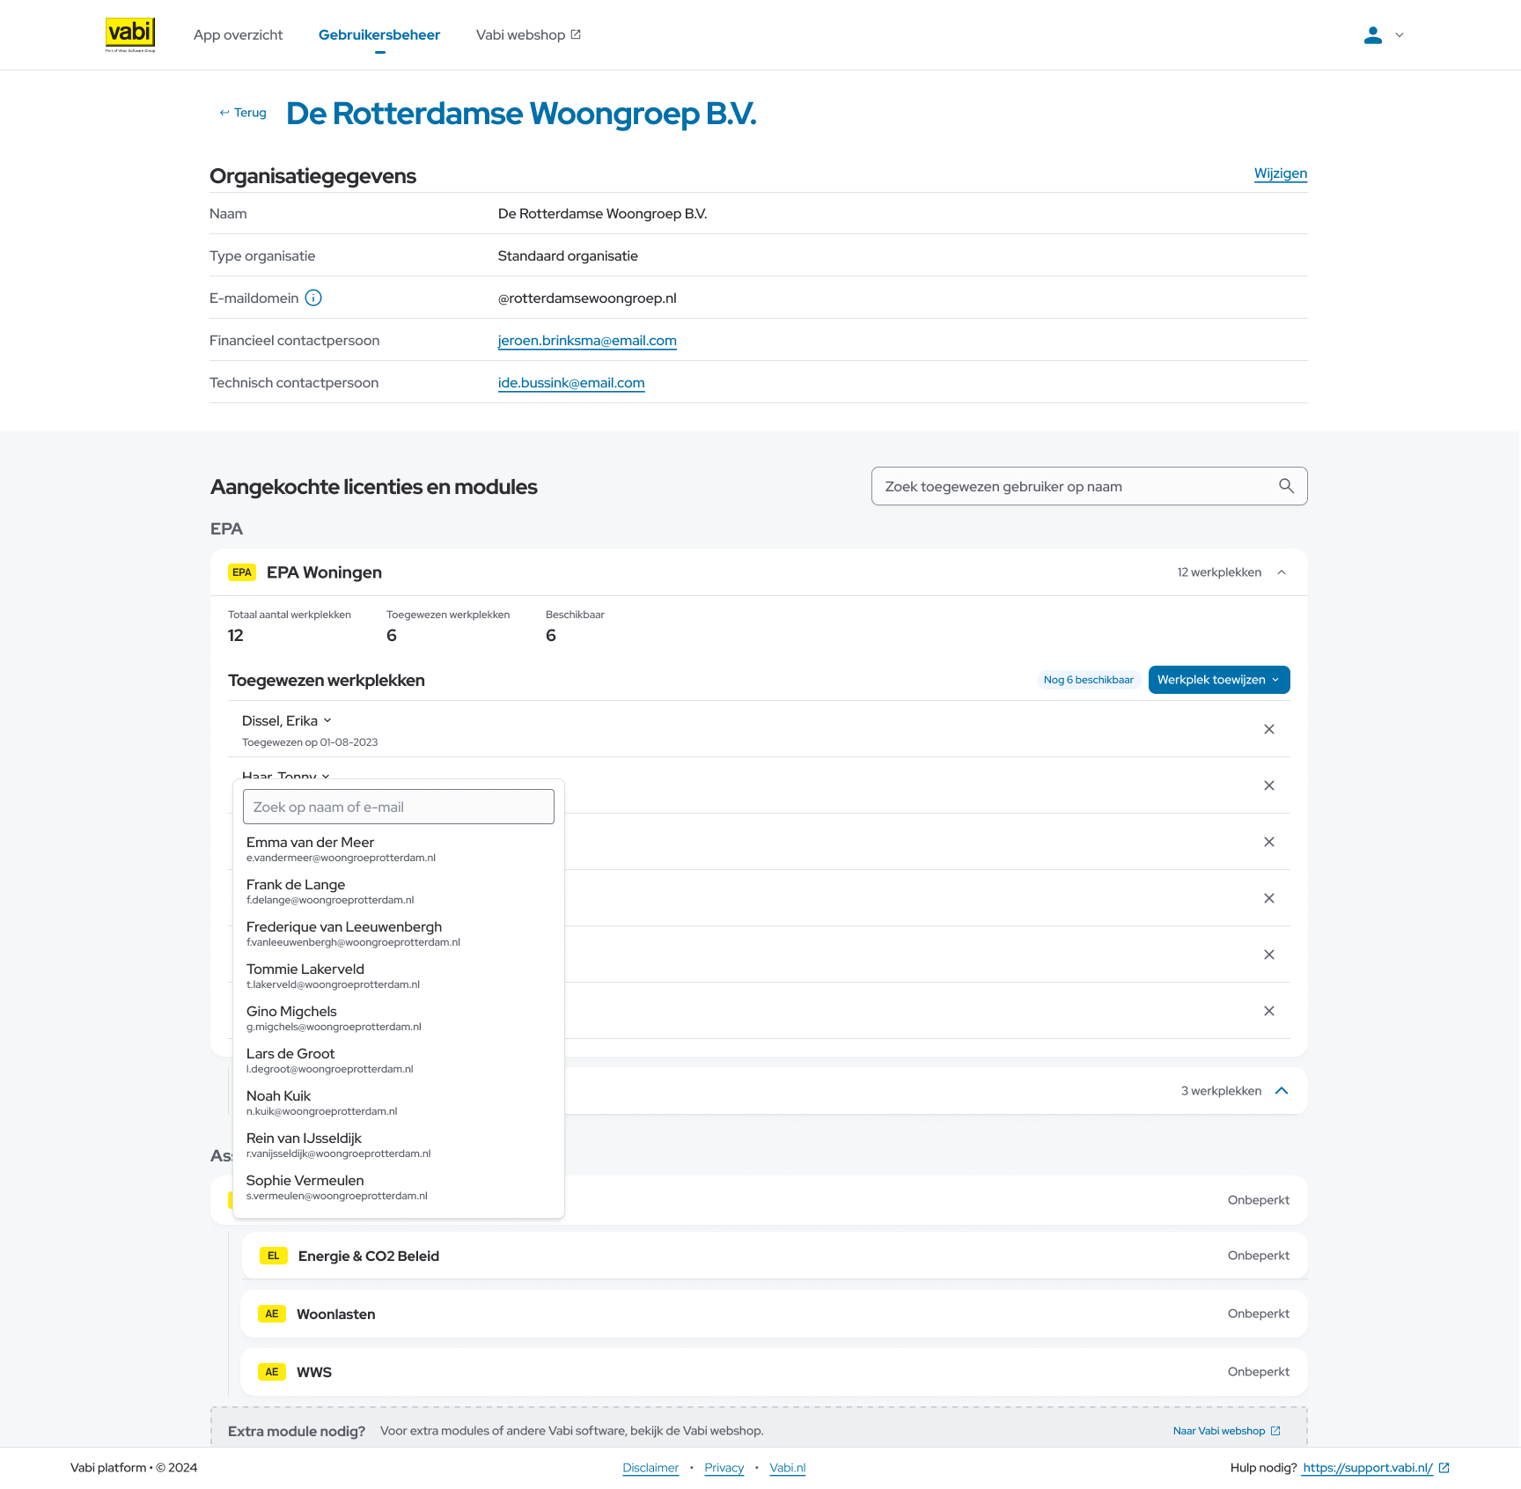Click the AE badge next to Woonlasten
1521x1489 pixels.
(272, 1314)
